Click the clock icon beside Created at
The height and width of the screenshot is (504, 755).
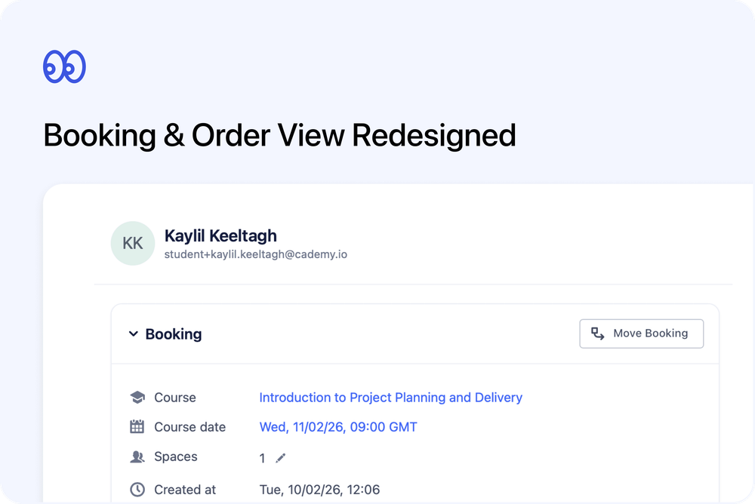coord(137,489)
